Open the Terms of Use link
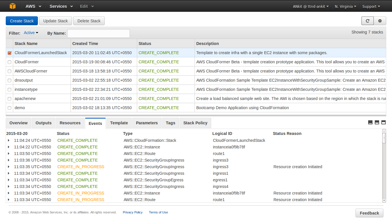The height and width of the screenshot is (220, 392). pyautogui.click(x=158, y=212)
